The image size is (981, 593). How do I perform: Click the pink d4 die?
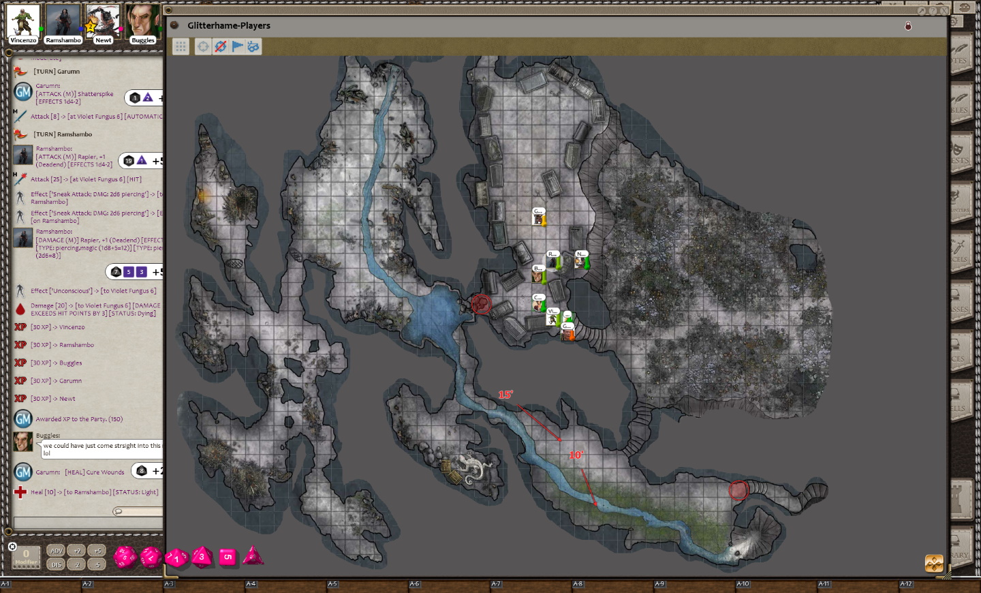[253, 556]
